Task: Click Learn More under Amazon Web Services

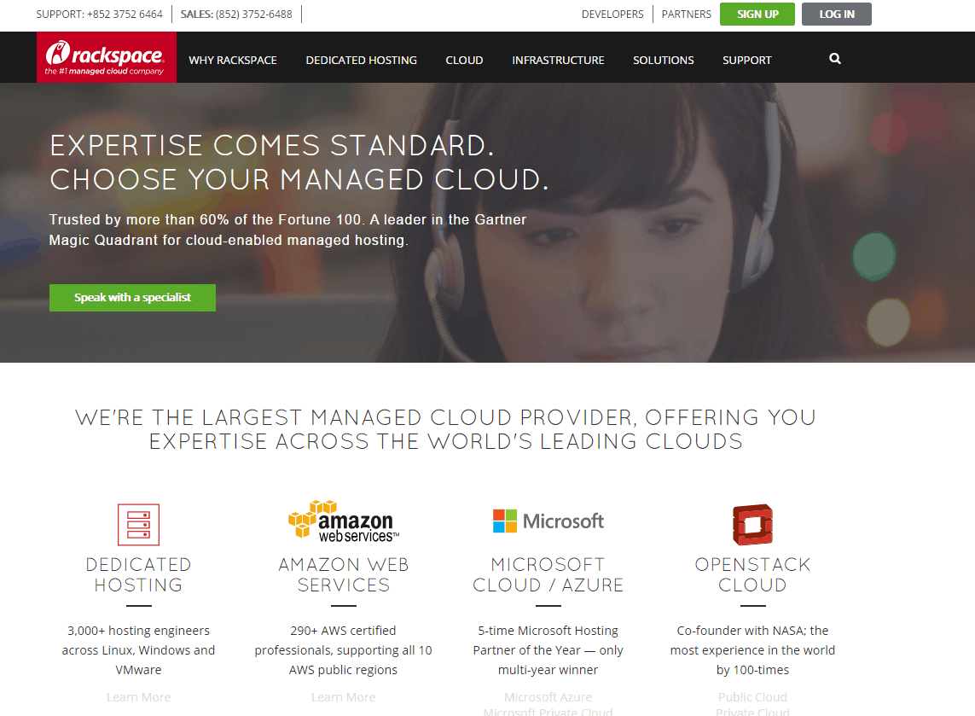Action: coord(343,697)
